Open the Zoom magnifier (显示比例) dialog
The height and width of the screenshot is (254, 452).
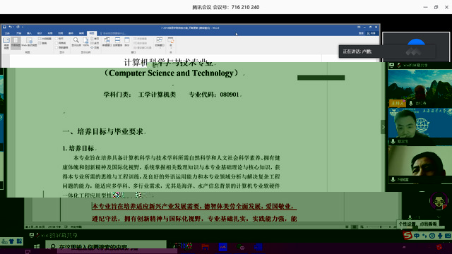[x=76, y=42]
